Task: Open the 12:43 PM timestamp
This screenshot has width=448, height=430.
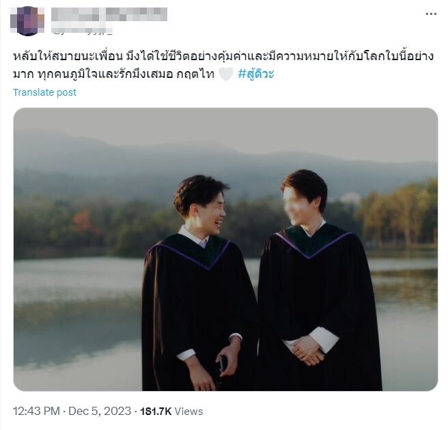Action: [36, 411]
